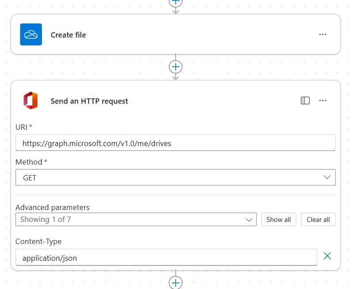The width and height of the screenshot is (353, 289).
Task: Click the Advanced parameters chevron arrow
Action: click(249, 219)
